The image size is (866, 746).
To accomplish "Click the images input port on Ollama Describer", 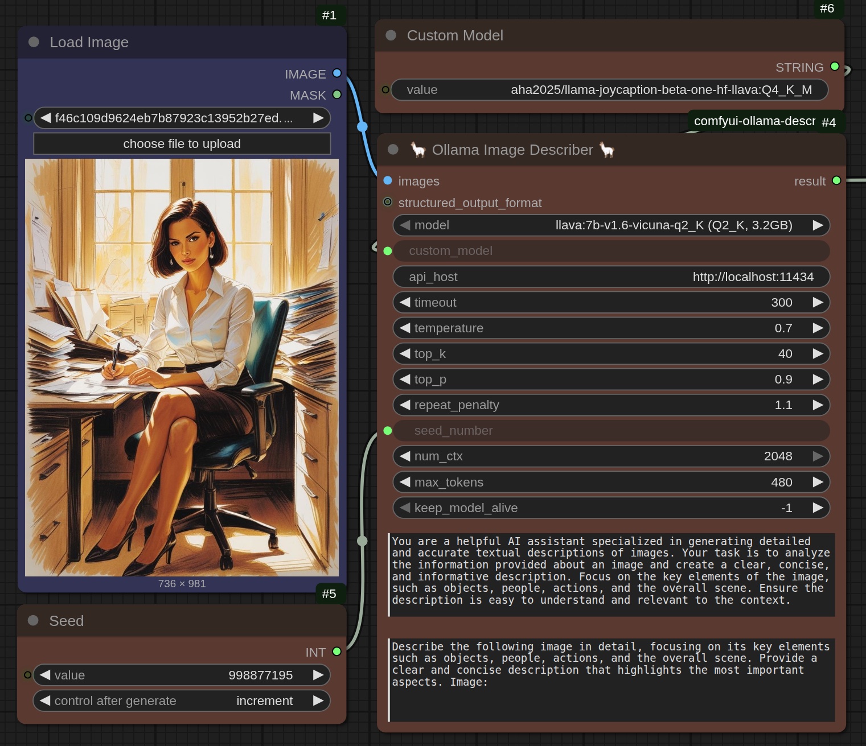I will (388, 180).
